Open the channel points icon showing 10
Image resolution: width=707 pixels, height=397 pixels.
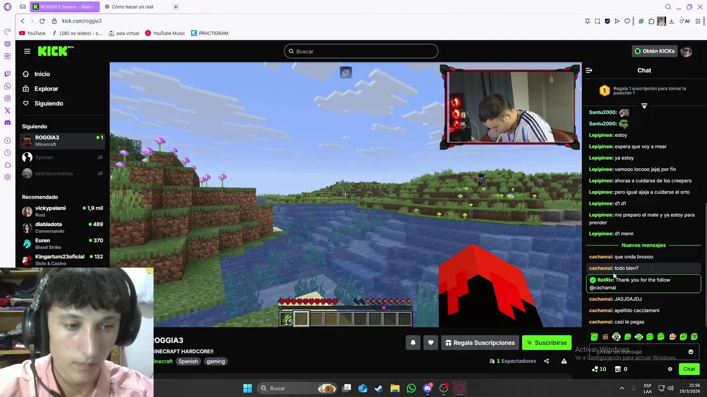tap(599, 369)
